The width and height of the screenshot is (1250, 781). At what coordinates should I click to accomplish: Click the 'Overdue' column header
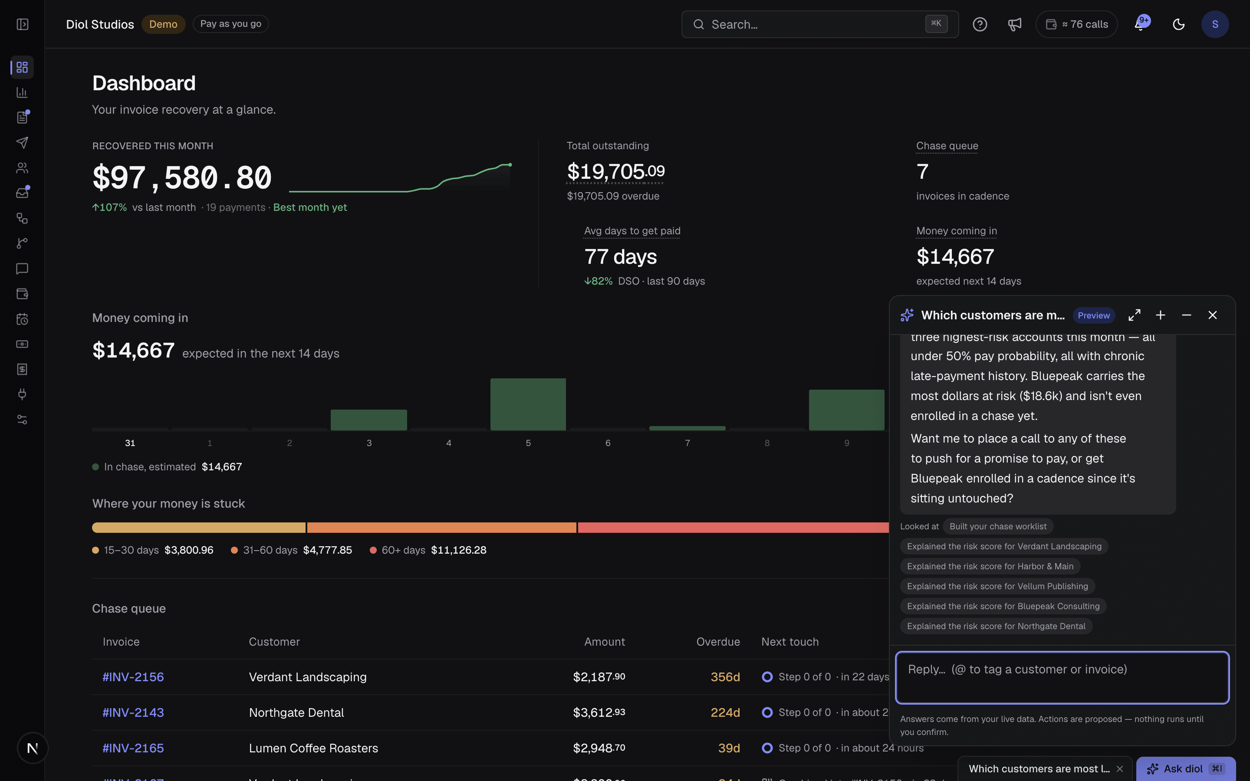click(718, 642)
